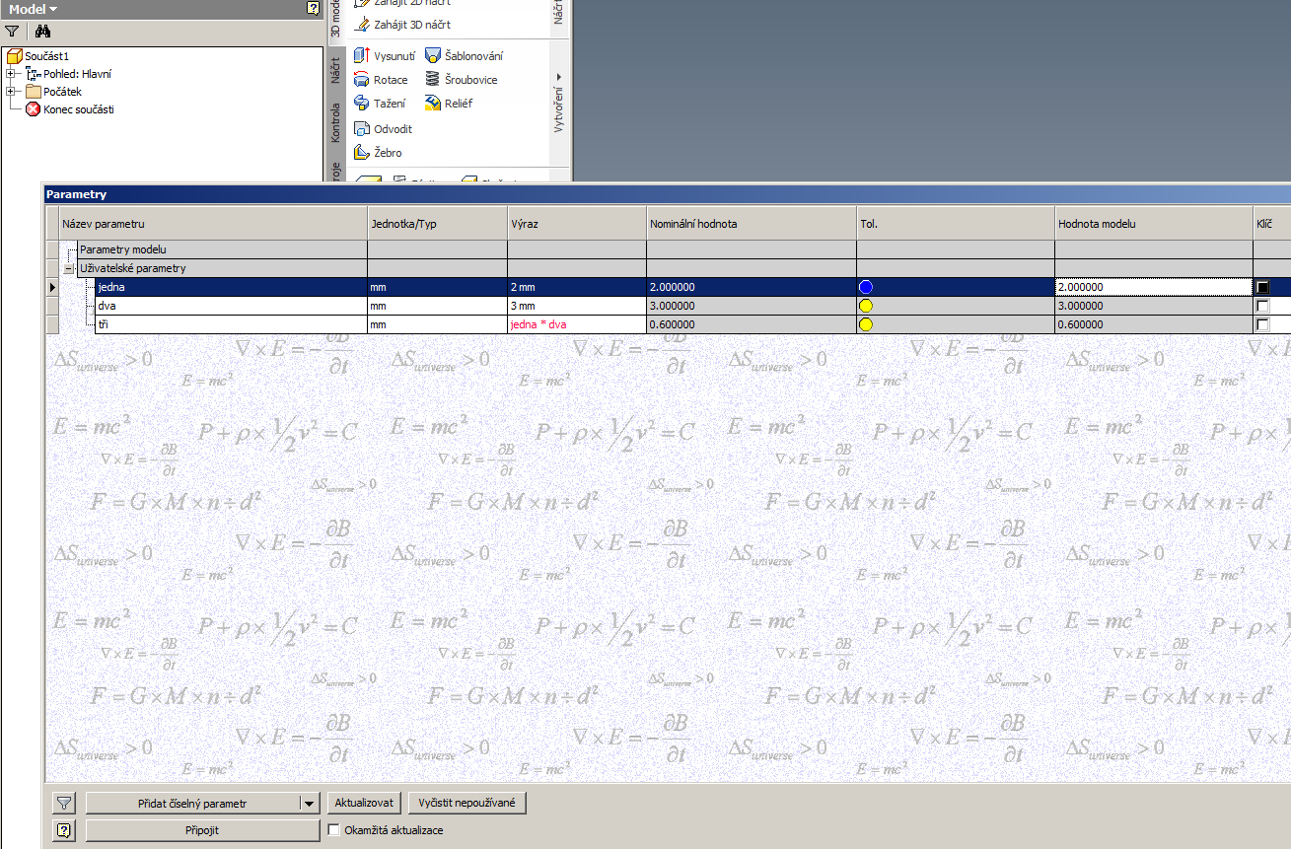Click the Vysunutí (extrude) tool icon
Viewport: 1291px width, 849px height.
[362, 56]
